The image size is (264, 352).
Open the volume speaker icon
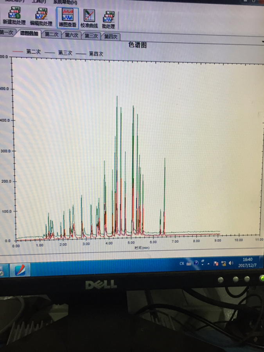point(231,263)
